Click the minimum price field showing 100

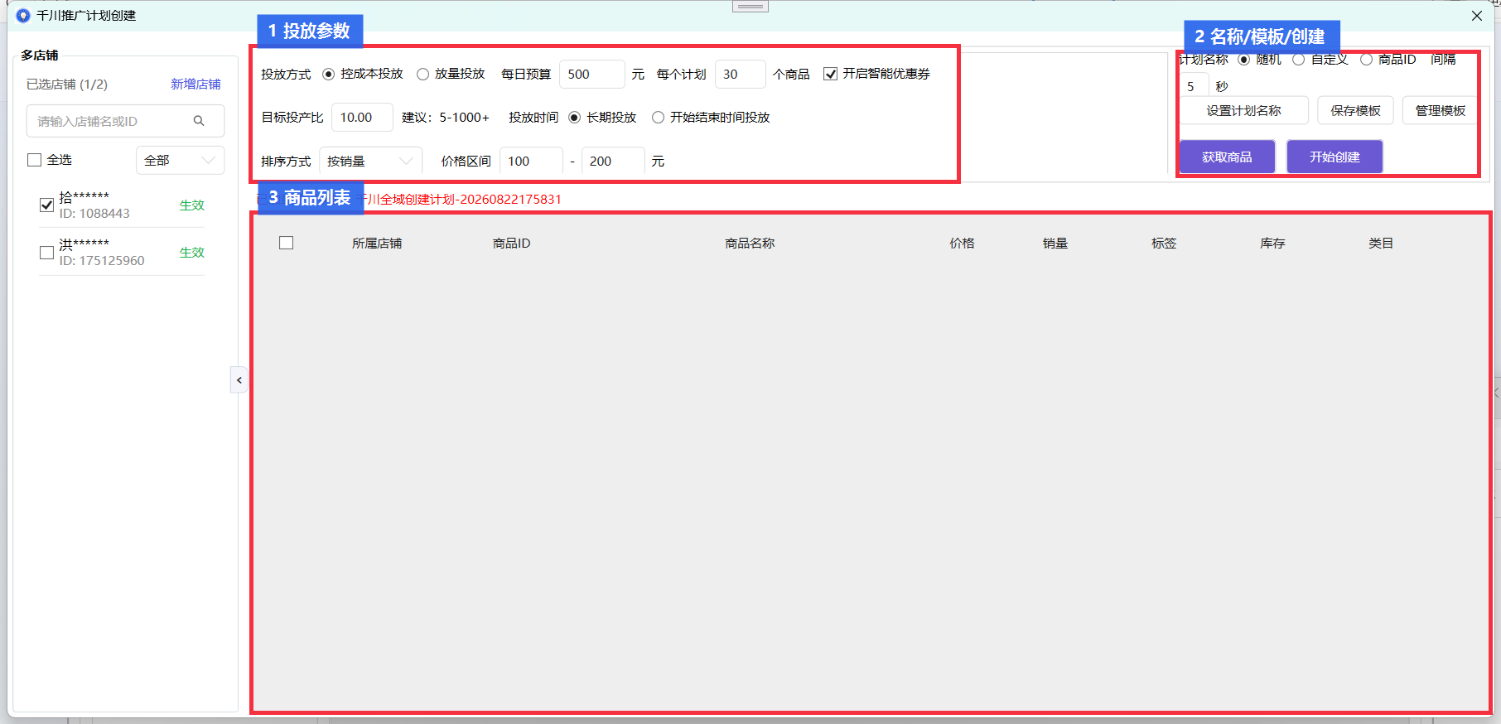(x=531, y=162)
